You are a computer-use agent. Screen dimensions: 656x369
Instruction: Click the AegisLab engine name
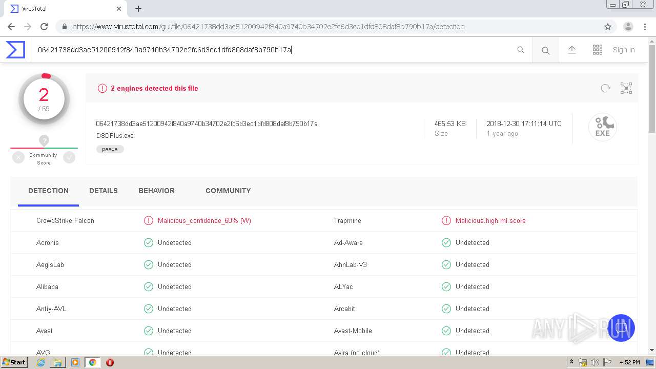[x=50, y=264]
